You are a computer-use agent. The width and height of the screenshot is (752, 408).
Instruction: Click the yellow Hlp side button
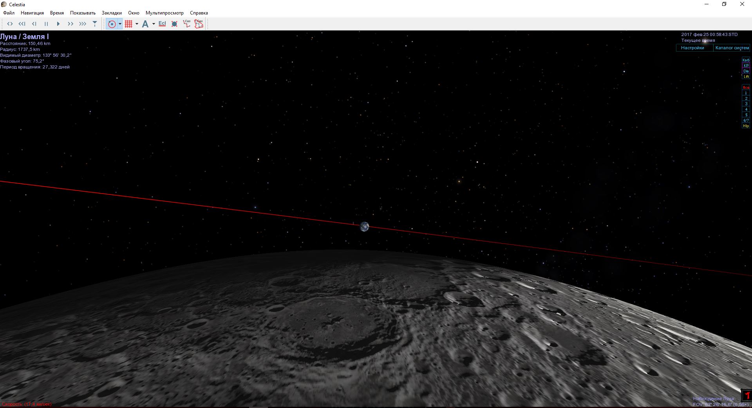(746, 126)
